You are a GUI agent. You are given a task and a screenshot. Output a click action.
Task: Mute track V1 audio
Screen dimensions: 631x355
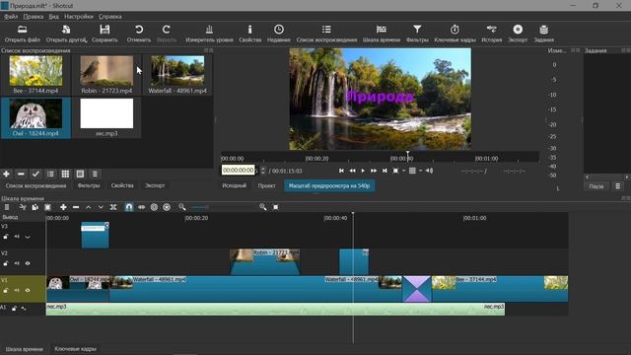click(17, 290)
